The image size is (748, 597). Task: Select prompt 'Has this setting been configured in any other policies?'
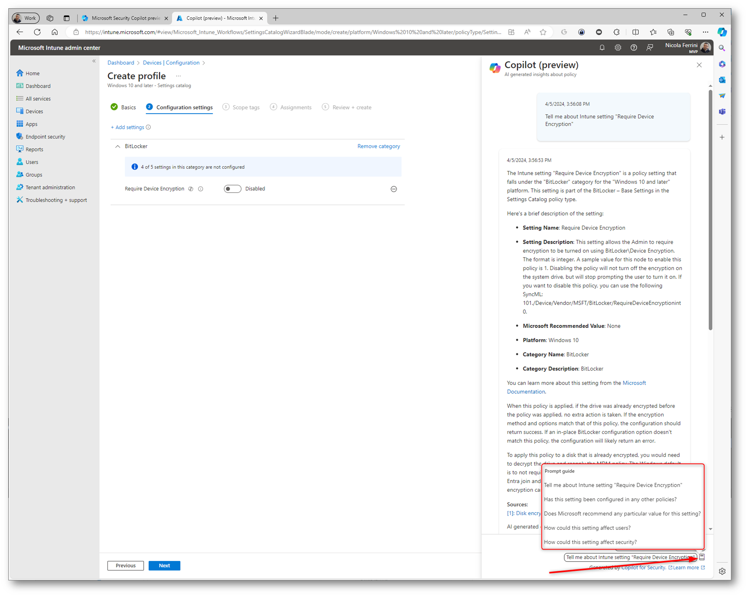click(610, 499)
